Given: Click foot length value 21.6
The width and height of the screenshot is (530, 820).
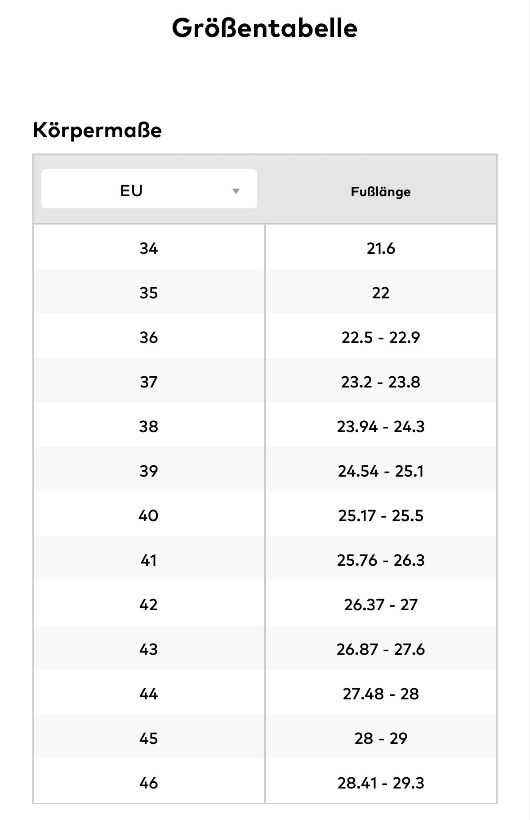Looking at the screenshot, I should coord(381,248).
